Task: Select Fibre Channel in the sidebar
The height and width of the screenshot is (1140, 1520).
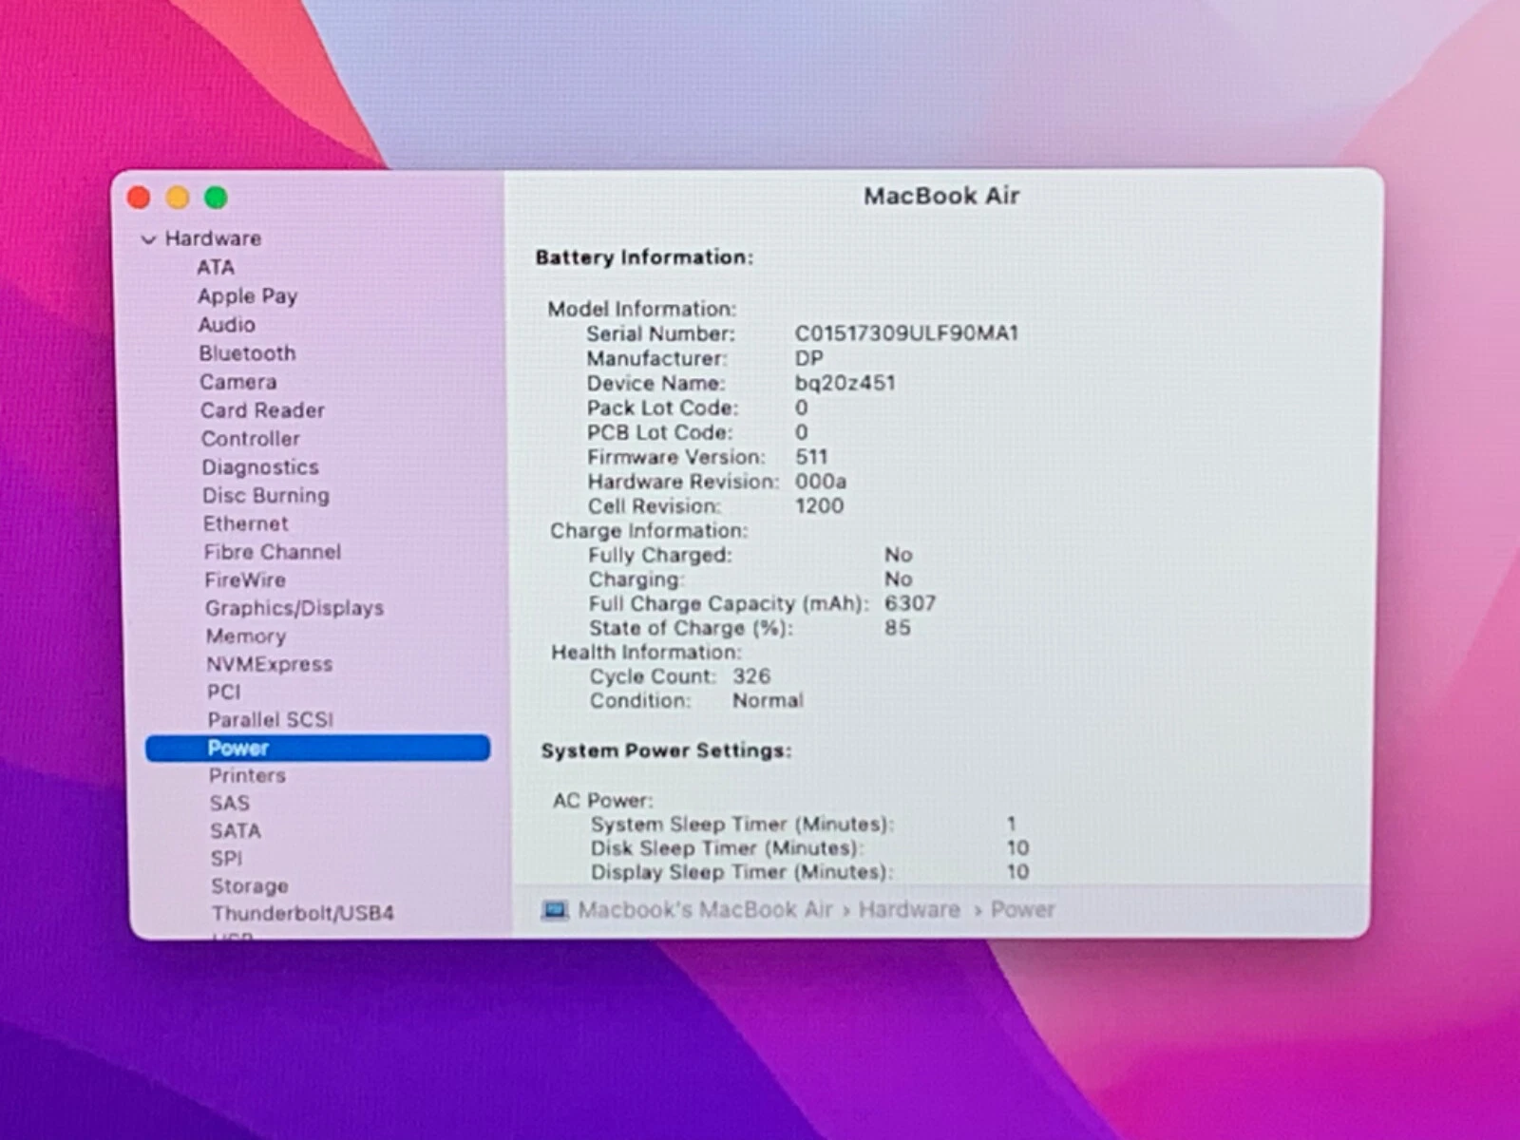Action: [273, 552]
